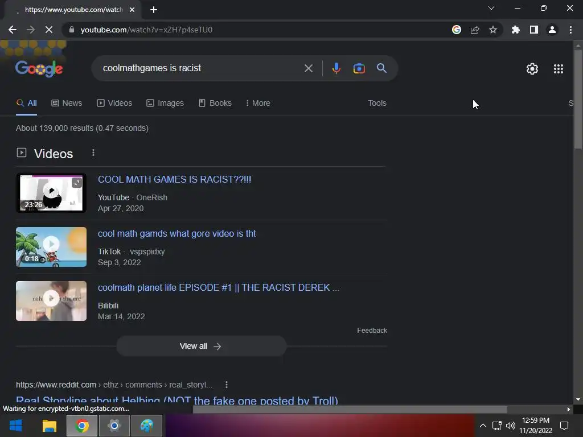Open File Explorer from the taskbar

tap(49, 426)
